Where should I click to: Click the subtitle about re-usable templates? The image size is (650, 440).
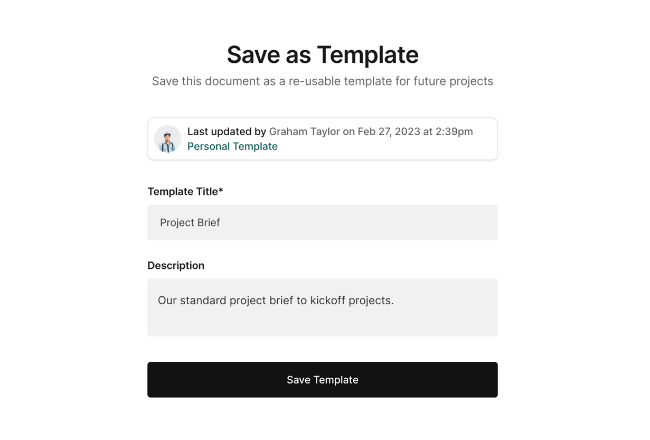[322, 81]
